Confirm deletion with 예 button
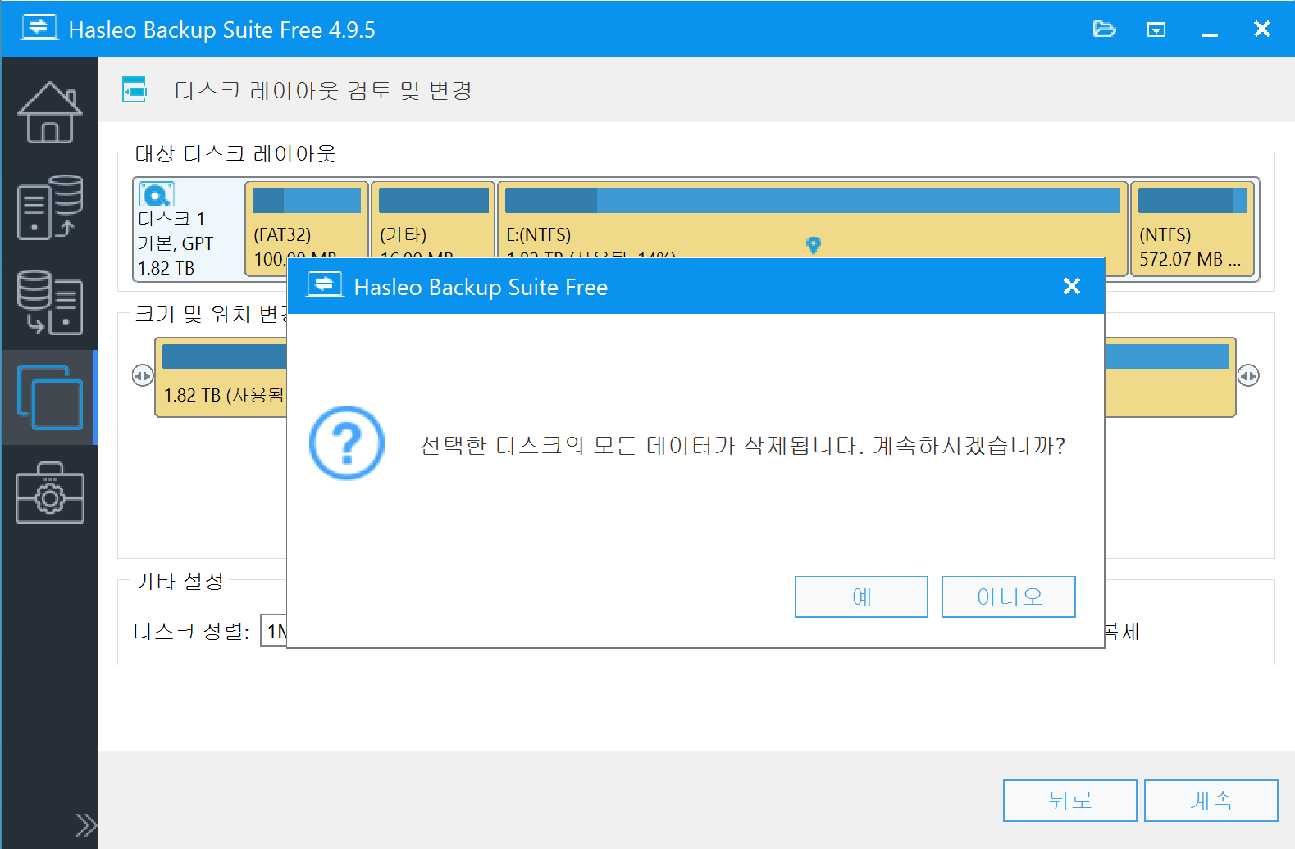This screenshot has height=849, width=1295. (861, 597)
